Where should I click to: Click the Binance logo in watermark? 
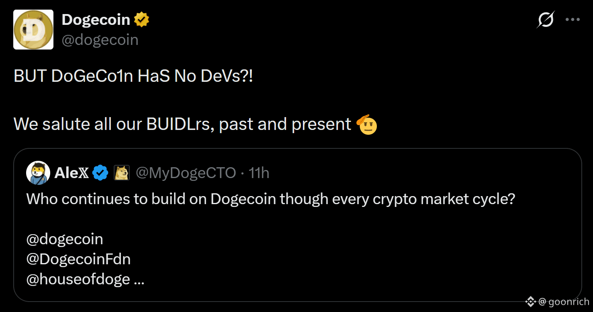531,301
